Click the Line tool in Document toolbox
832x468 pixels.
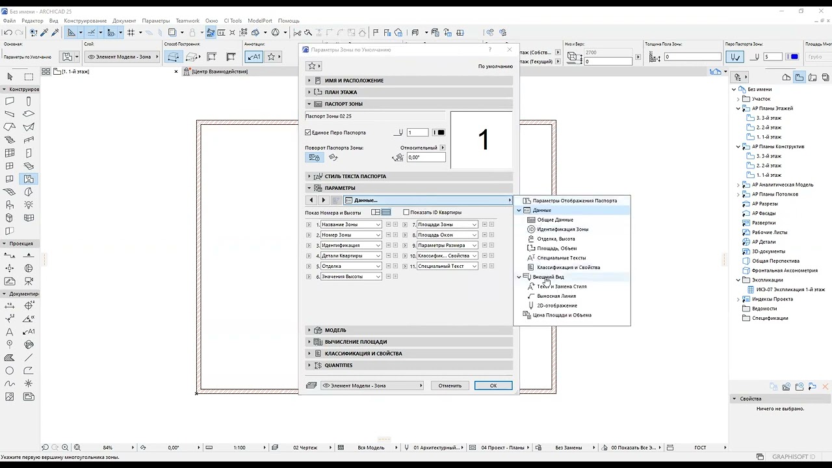pos(29,357)
